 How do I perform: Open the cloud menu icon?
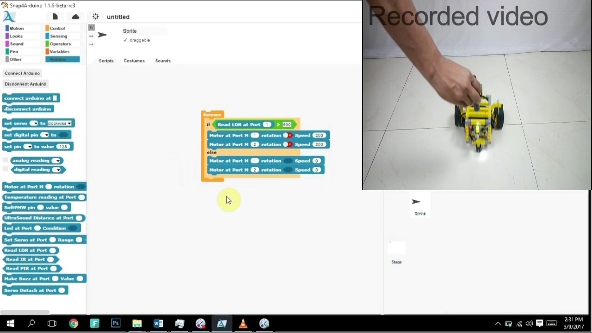pyautogui.click(x=75, y=17)
